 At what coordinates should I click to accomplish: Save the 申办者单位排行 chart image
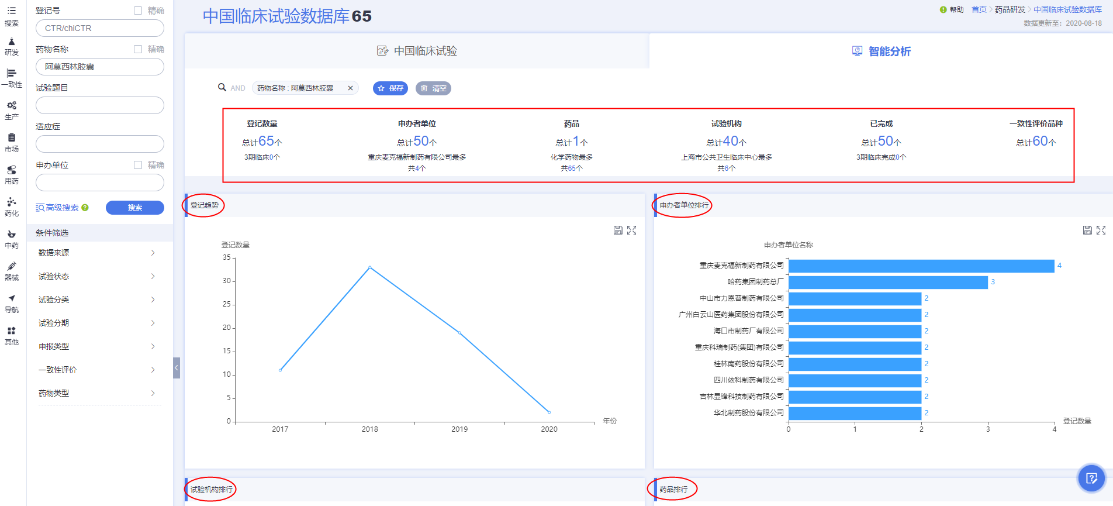pos(1087,230)
